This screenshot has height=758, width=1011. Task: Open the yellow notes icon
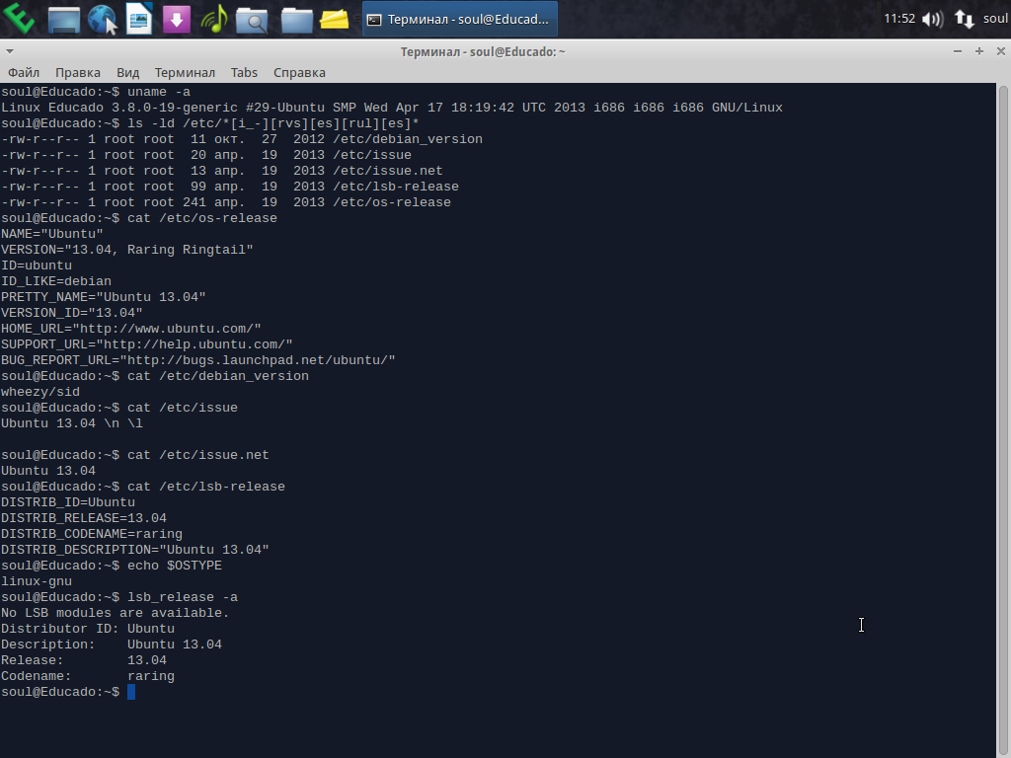(334, 20)
